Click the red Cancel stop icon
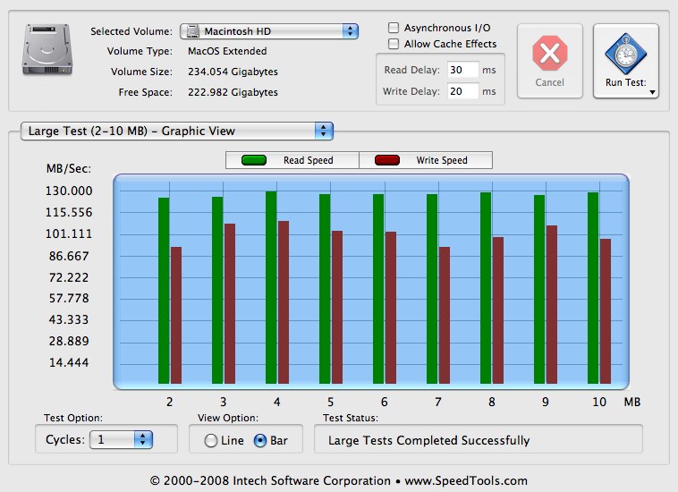This screenshot has height=492, width=678. tap(549, 53)
